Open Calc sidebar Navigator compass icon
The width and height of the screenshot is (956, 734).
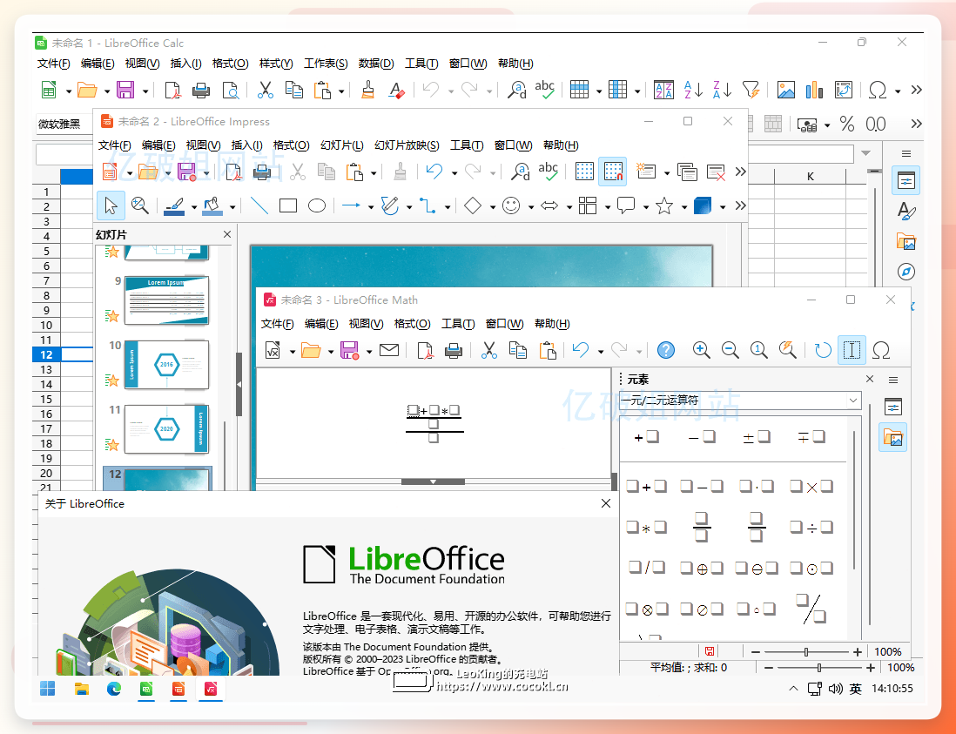[906, 272]
